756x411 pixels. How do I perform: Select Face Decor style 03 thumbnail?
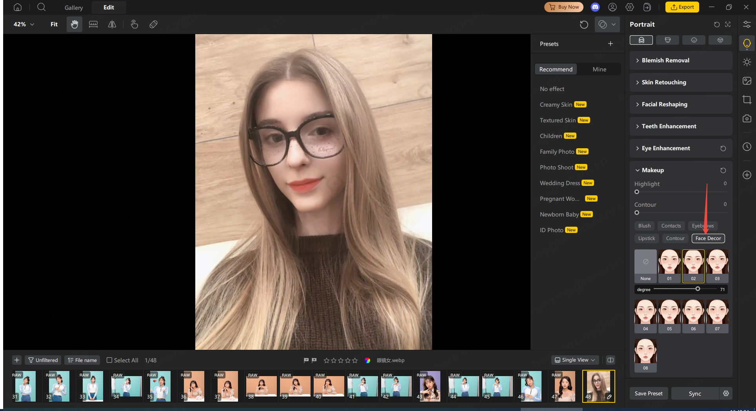(717, 266)
